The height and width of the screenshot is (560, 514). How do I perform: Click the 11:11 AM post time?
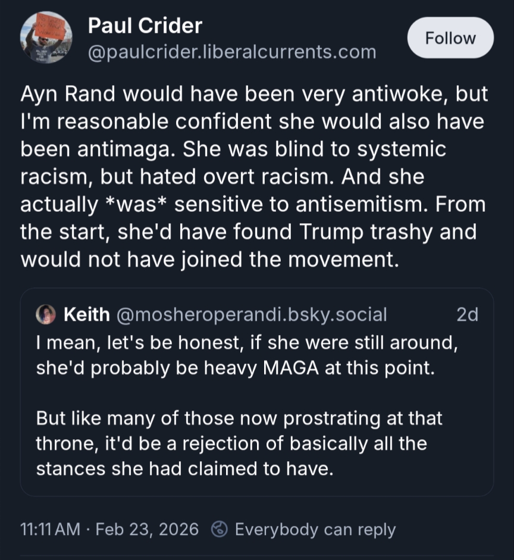point(50,529)
